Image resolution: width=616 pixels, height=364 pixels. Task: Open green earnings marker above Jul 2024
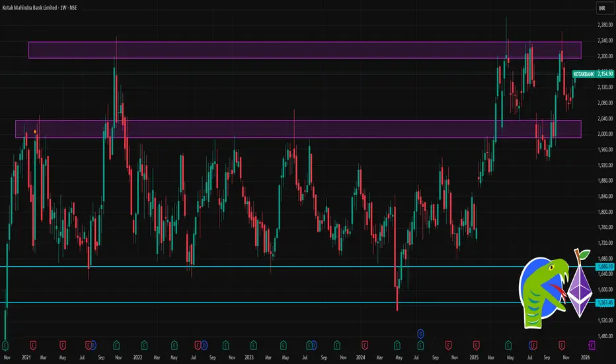(420, 345)
